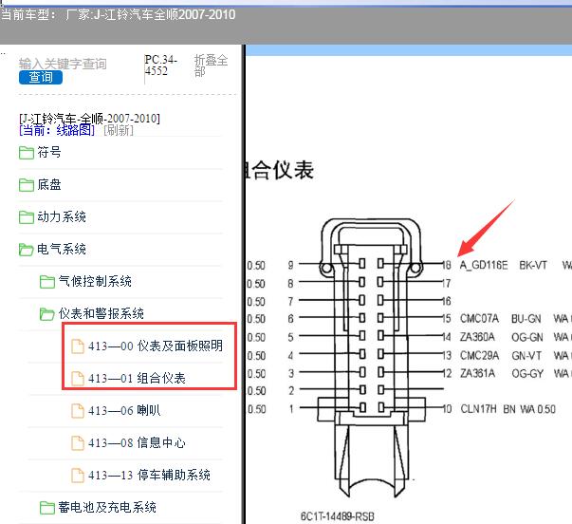572x524 pixels.
Task: Click the 413—01 document page icon
Action: (78, 379)
